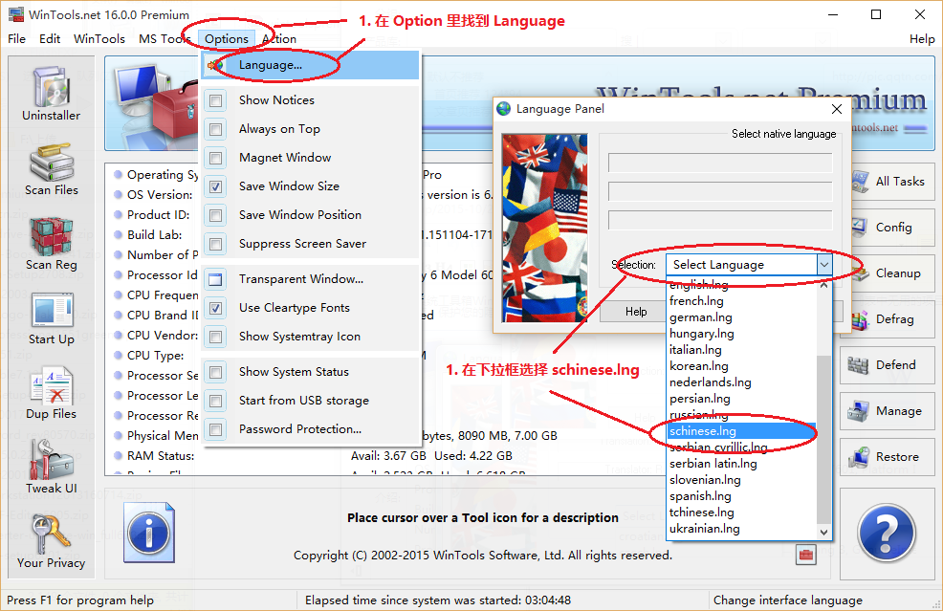Select the Scan Files tool
The width and height of the screenshot is (943, 611).
click(52, 169)
